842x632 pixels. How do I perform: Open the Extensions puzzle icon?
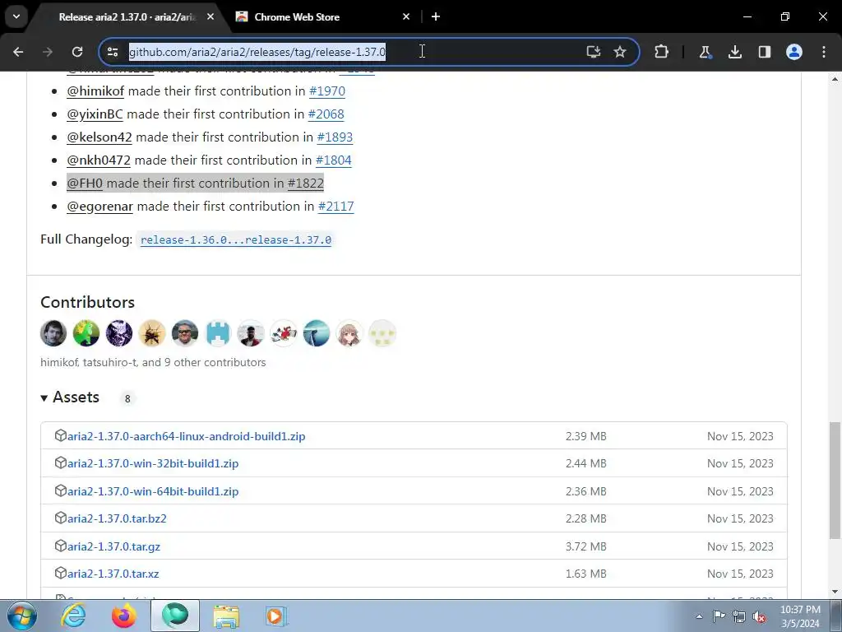pyautogui.click(x=662, y=52)
